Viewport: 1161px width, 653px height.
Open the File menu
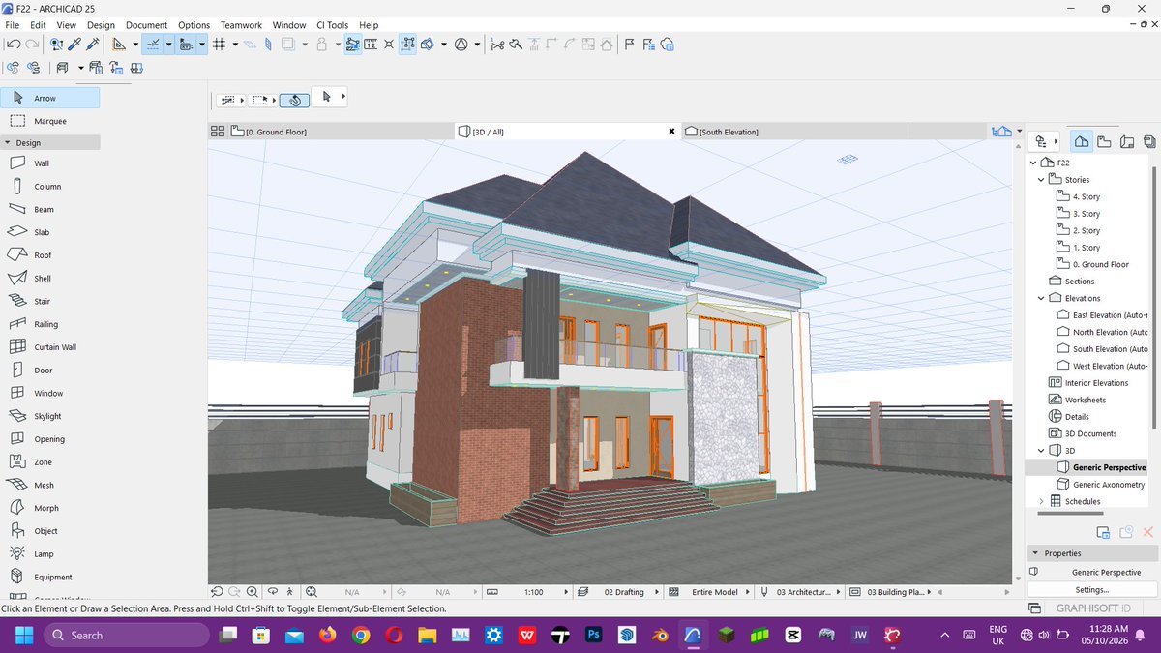click(13, 25)
